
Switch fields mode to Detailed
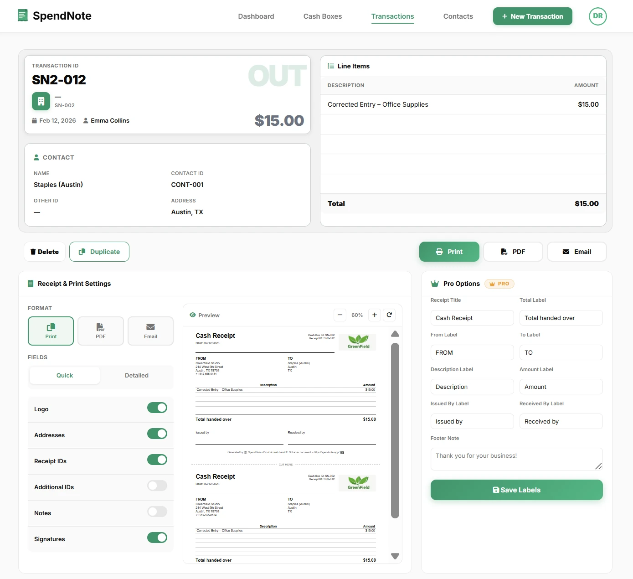click(x=136, y=375)
